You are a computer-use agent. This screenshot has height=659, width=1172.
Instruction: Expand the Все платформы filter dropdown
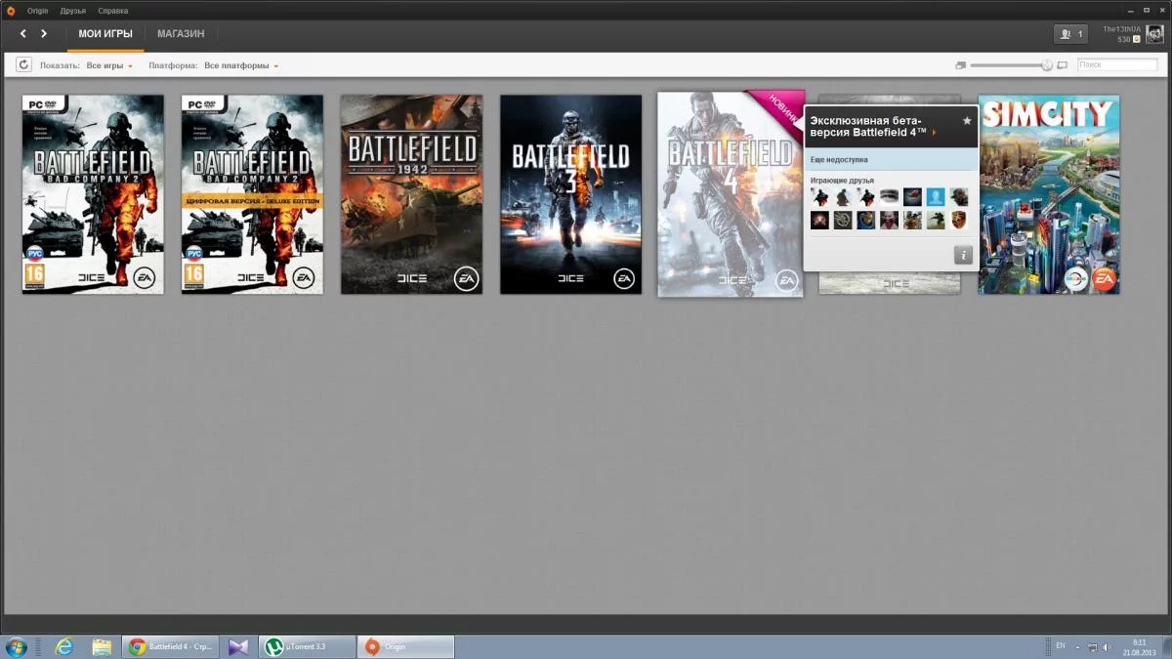(241, 65)
